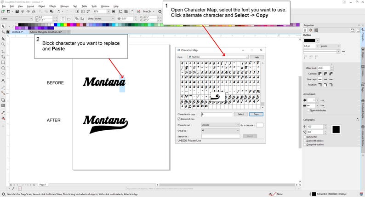Click Select button in Character Map

click(x=241, y=114)
